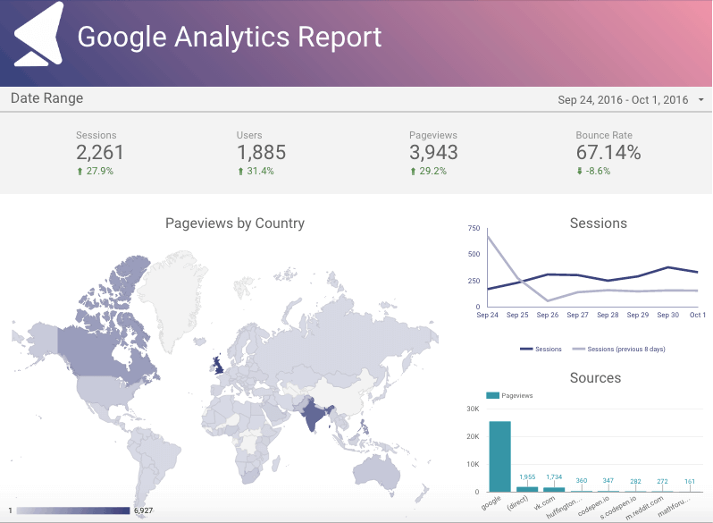Screen dimensions: 713x523
Task: Click the 360 bar value label
Action: pos(582,481)
